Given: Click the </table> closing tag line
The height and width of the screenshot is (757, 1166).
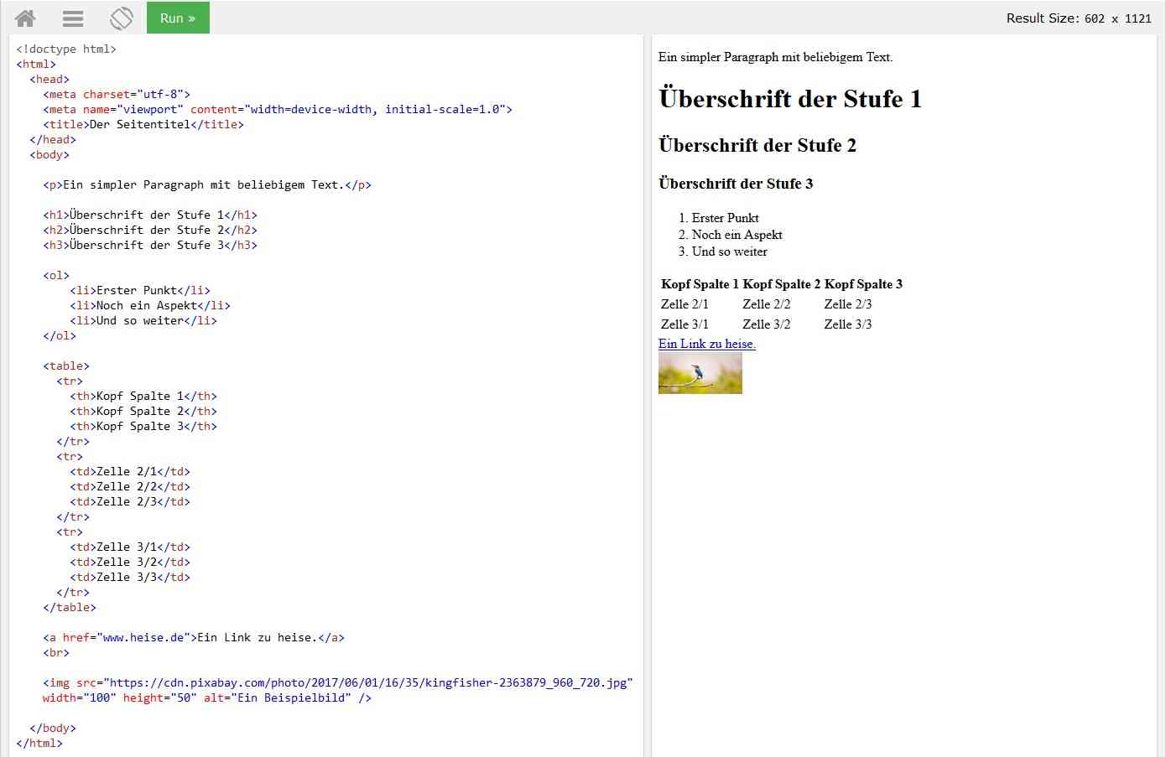Looking at the screenshot, I should (x=70, y=607).
